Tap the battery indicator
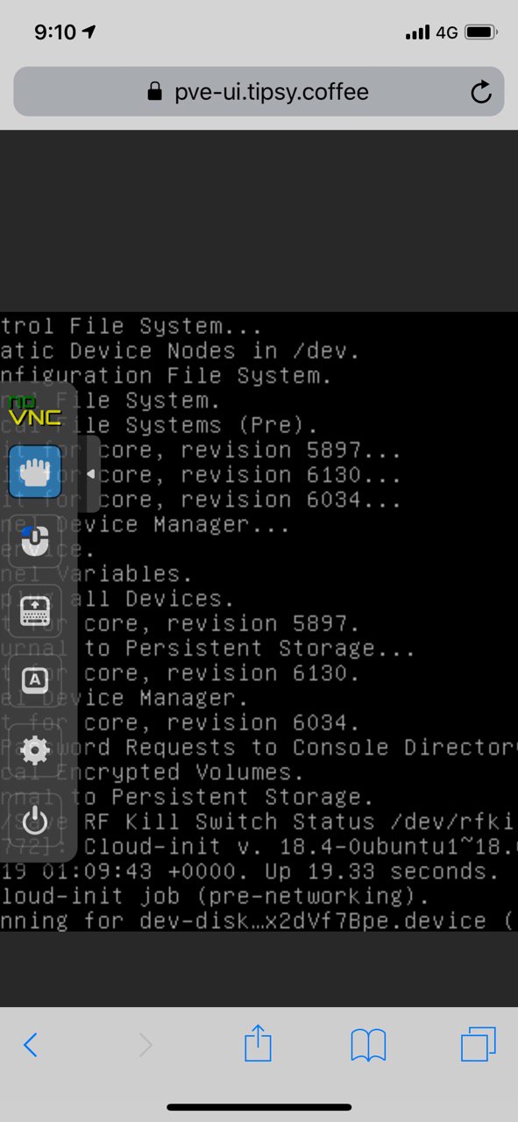The image size is (518, 1122). click(481, 32)
